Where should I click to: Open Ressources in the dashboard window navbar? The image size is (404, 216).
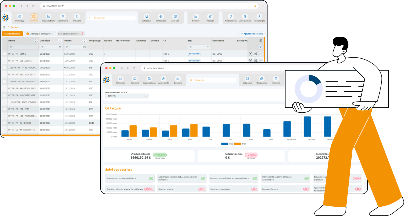pos(261,80)
